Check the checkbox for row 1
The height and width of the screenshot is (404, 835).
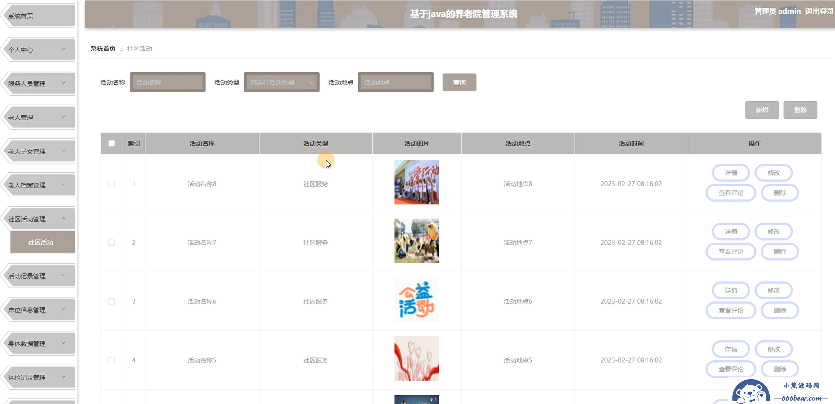(x=112, y=184)
